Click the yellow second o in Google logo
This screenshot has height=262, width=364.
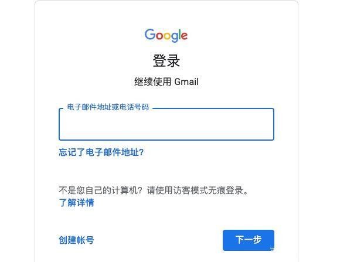click(167, 36)
